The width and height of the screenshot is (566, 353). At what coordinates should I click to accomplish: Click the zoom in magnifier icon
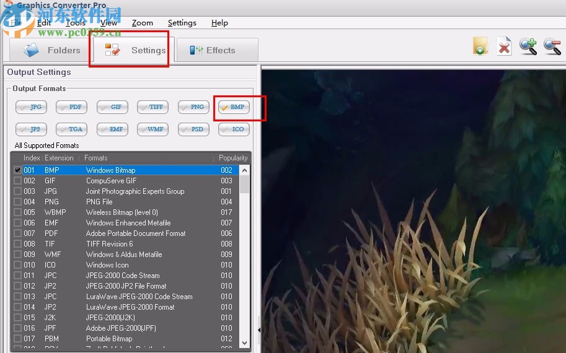click(x=528, y=46)
